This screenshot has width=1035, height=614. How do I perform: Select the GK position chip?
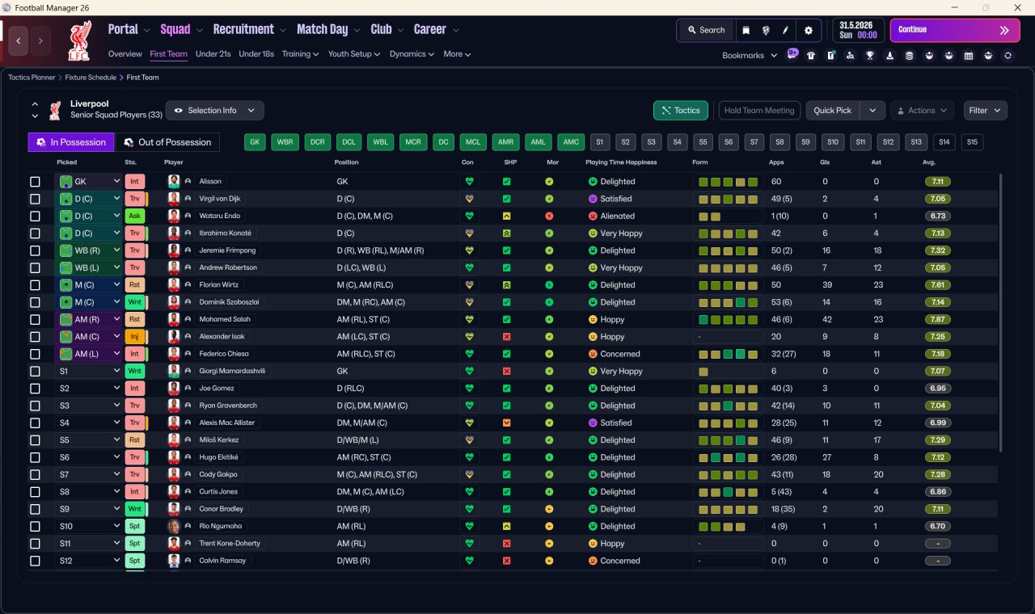[x=255, y=142]
